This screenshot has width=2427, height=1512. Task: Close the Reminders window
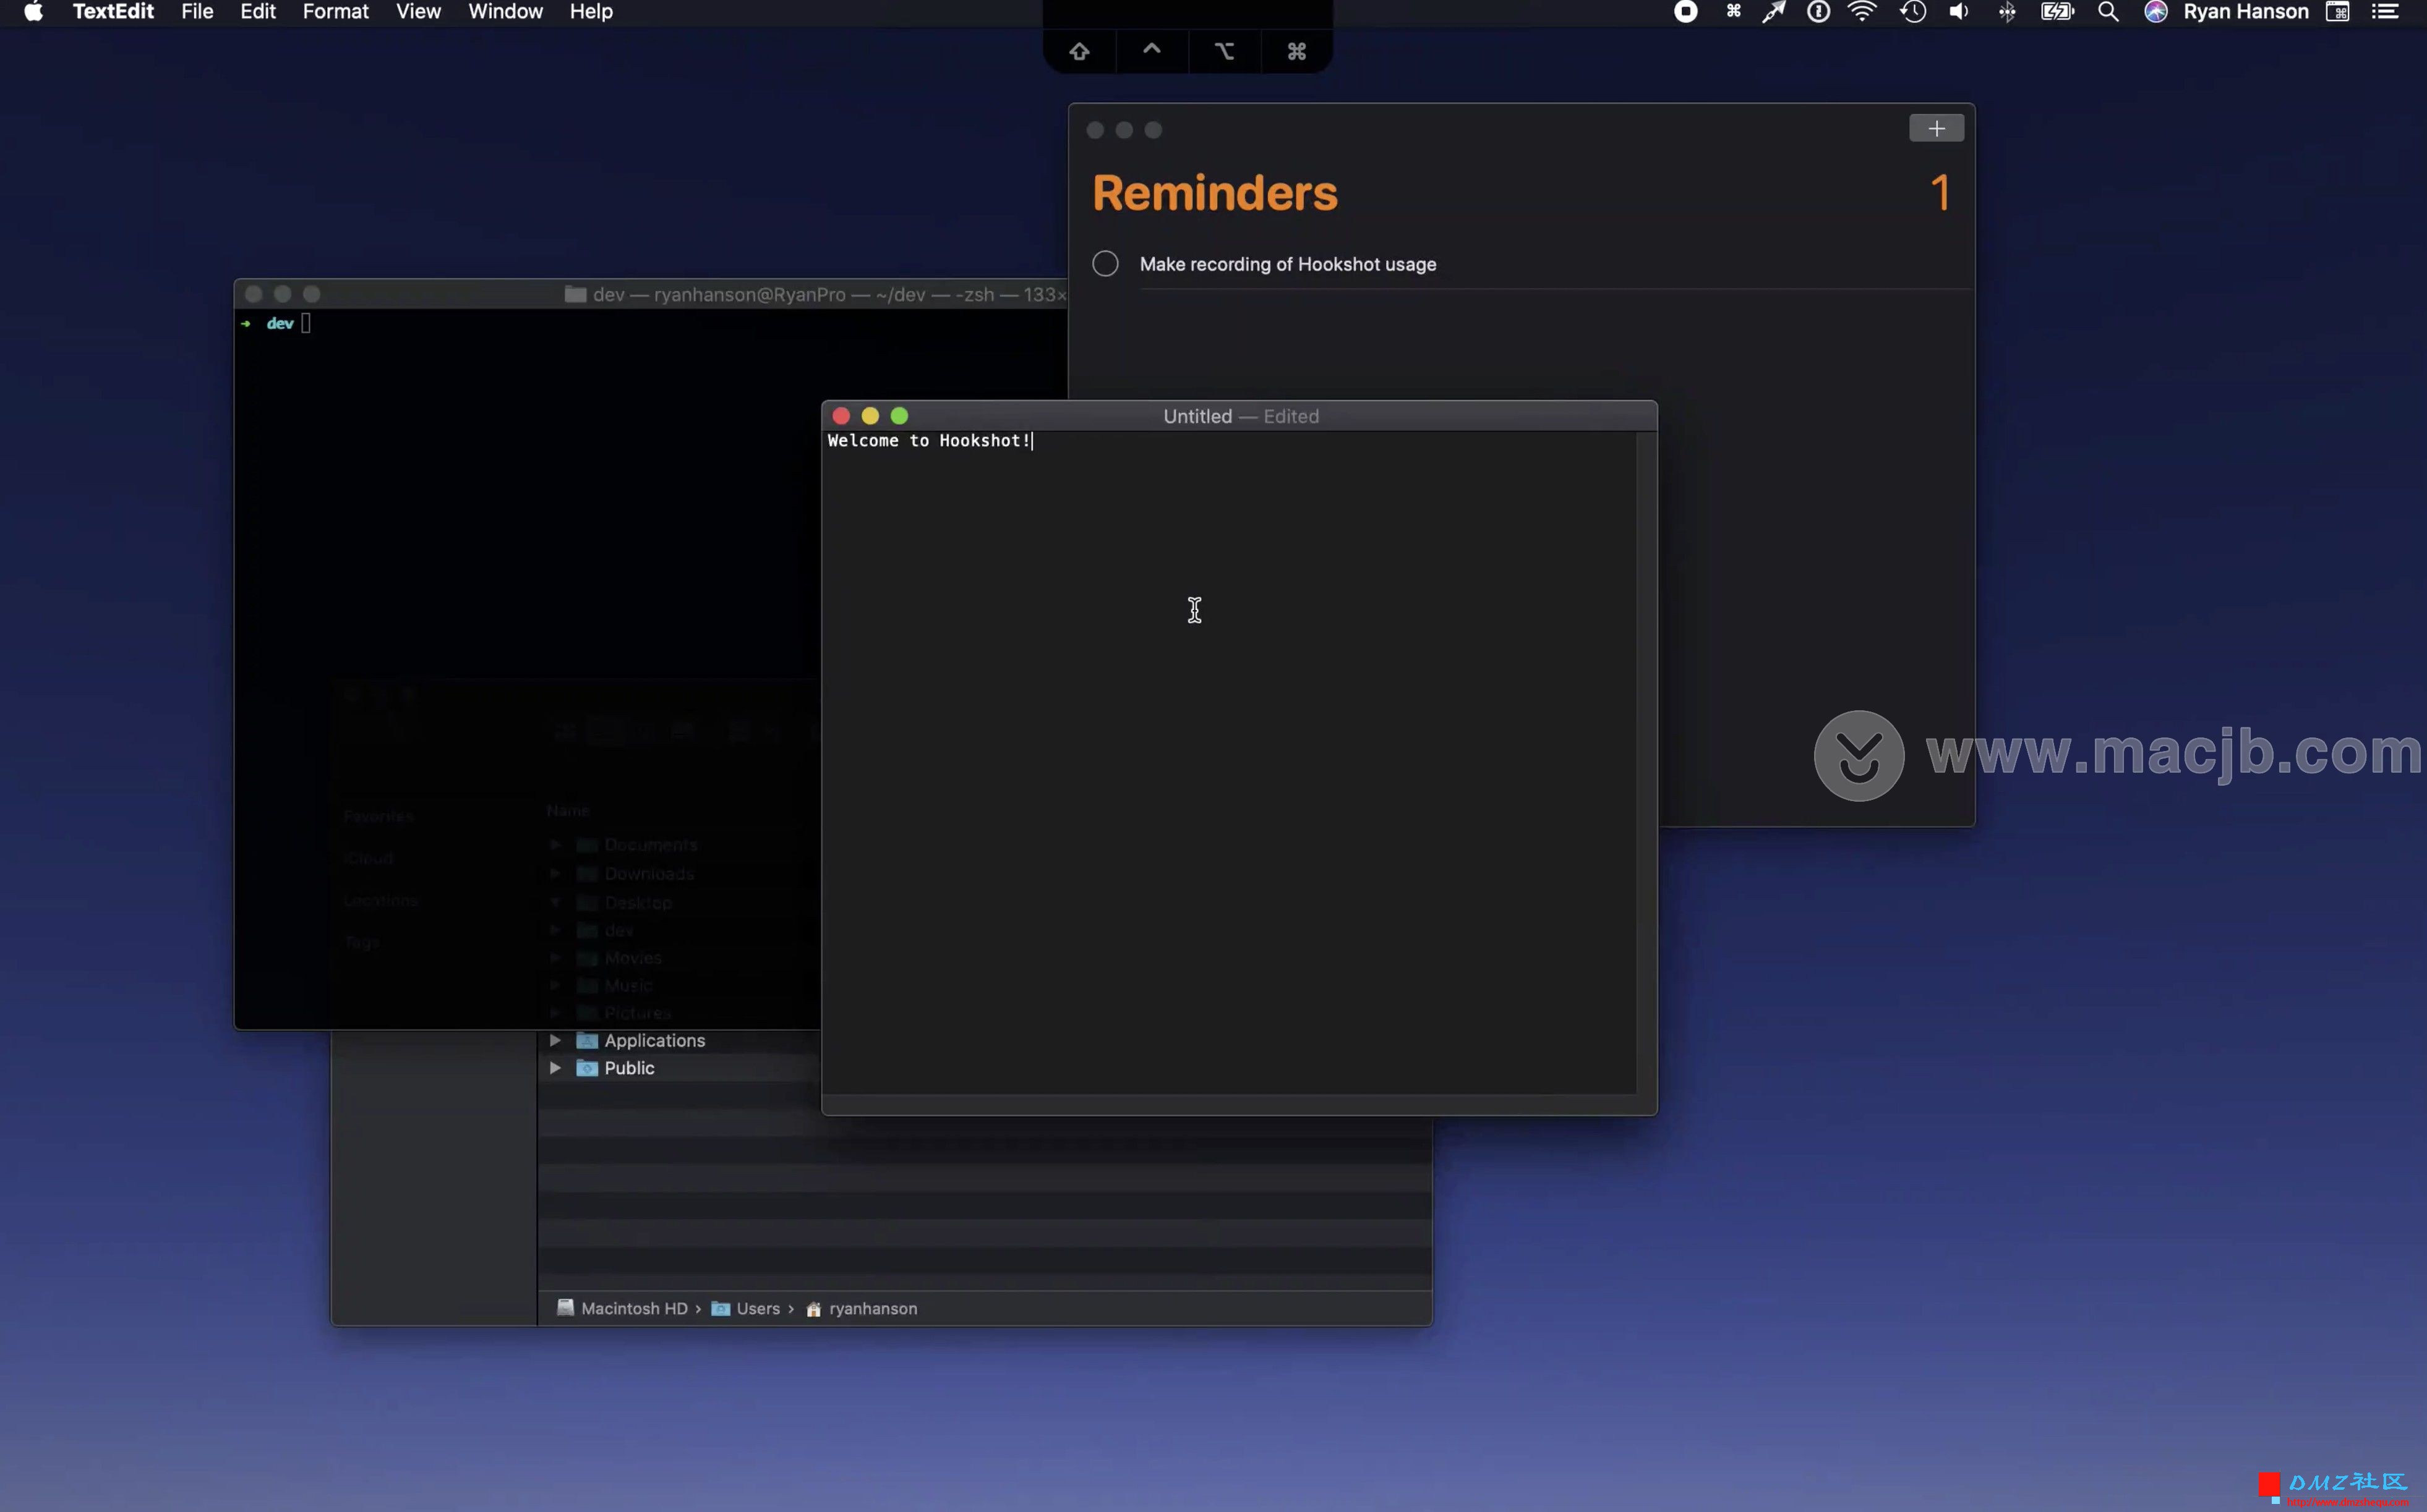tap(1095, 130)
